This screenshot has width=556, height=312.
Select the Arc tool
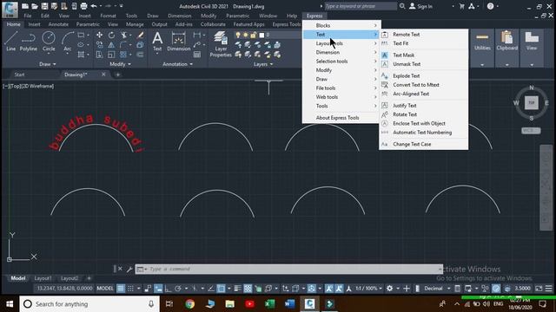pos(68,41)
